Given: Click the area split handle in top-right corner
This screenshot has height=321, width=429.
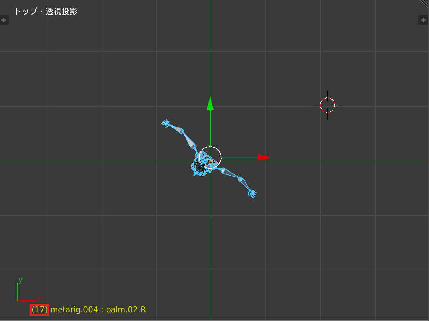Looking at the screenshot, I should pyautogui.click(x=425, y=4).
